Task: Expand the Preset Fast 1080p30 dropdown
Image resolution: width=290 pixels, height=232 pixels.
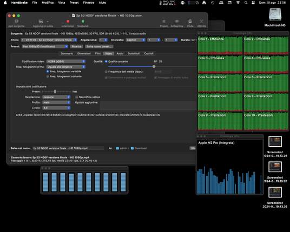Action: click(45, 46)
